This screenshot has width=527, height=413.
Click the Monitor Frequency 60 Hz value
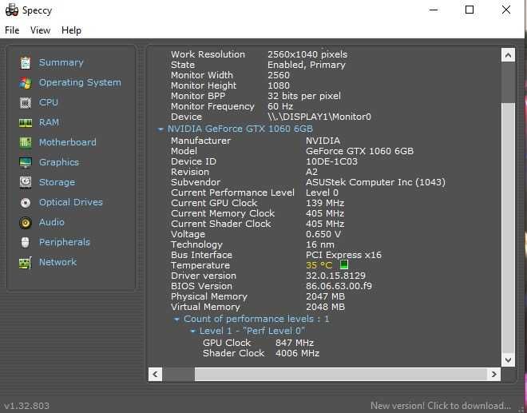(x=280, y=106)
